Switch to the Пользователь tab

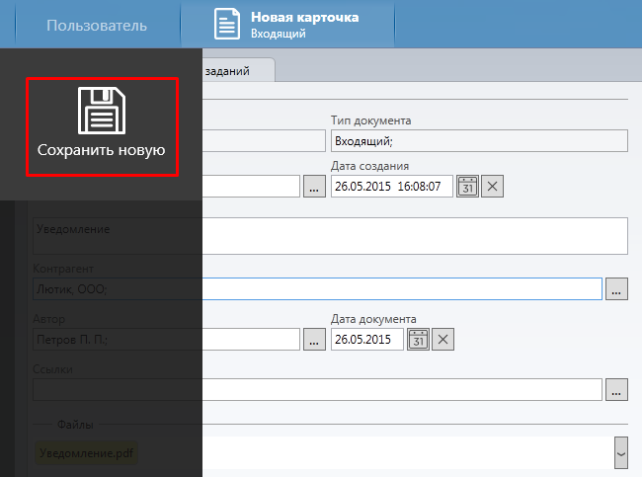[x=97, y=26]
